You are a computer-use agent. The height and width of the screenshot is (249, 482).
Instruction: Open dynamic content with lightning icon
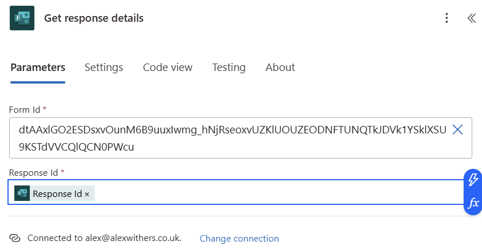(473, 180)
